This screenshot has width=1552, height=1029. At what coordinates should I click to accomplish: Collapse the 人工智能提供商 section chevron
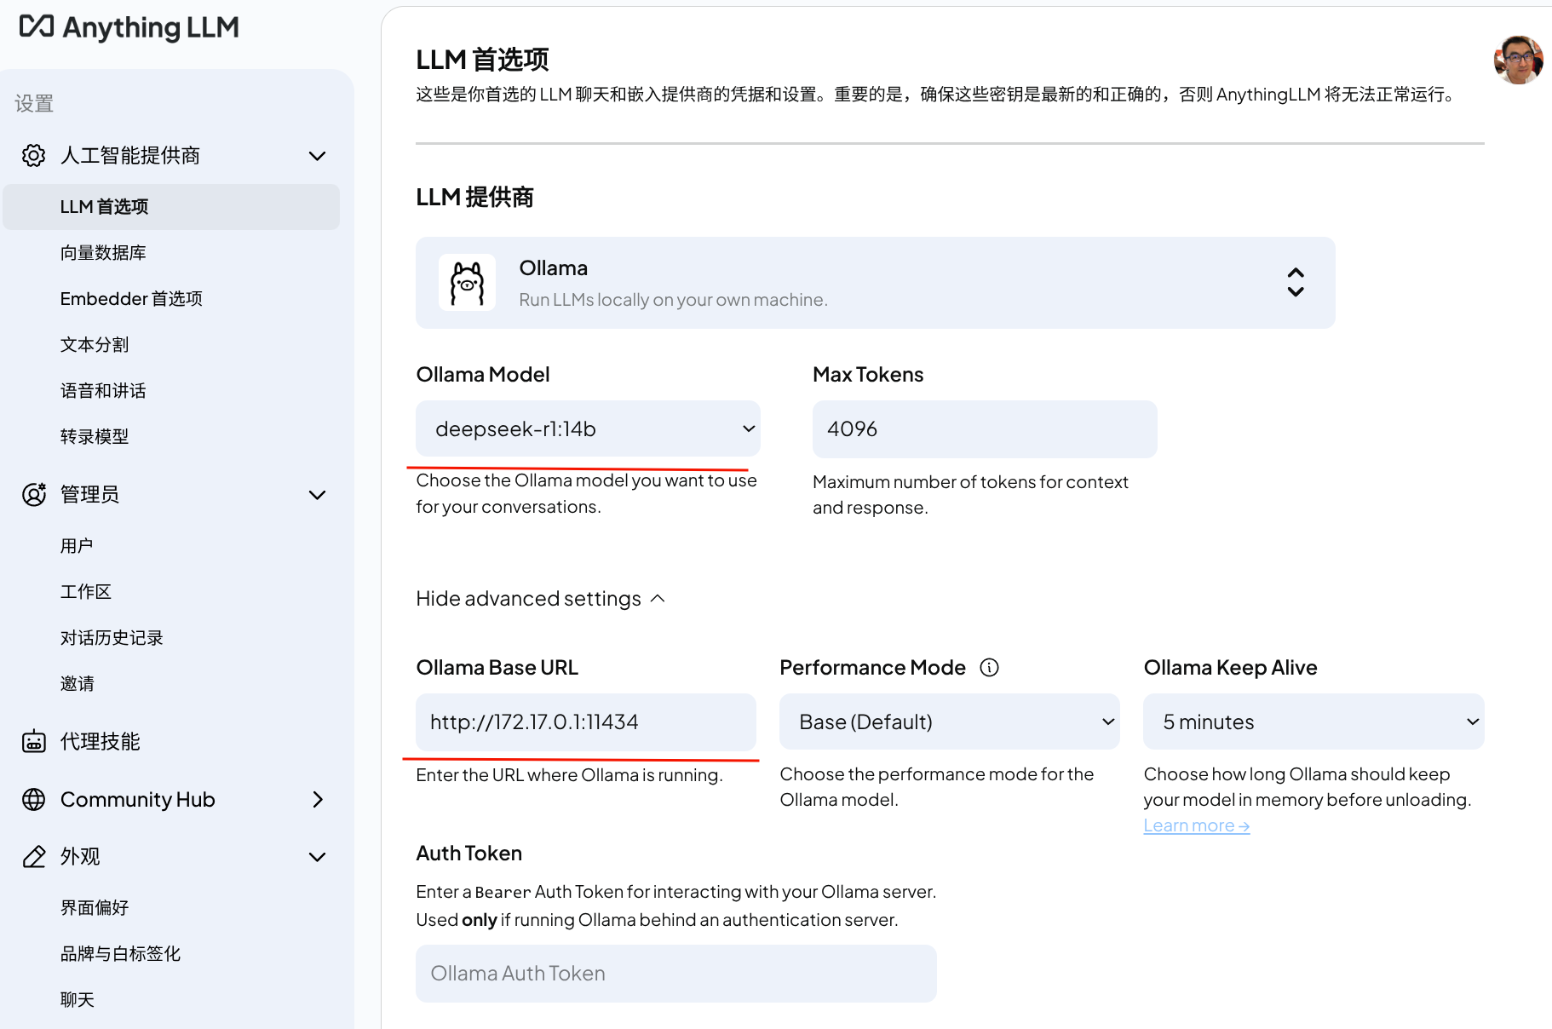point(318,156)
